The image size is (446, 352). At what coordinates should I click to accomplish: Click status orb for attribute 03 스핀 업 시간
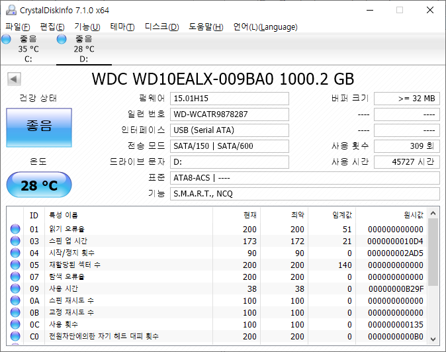15,241
